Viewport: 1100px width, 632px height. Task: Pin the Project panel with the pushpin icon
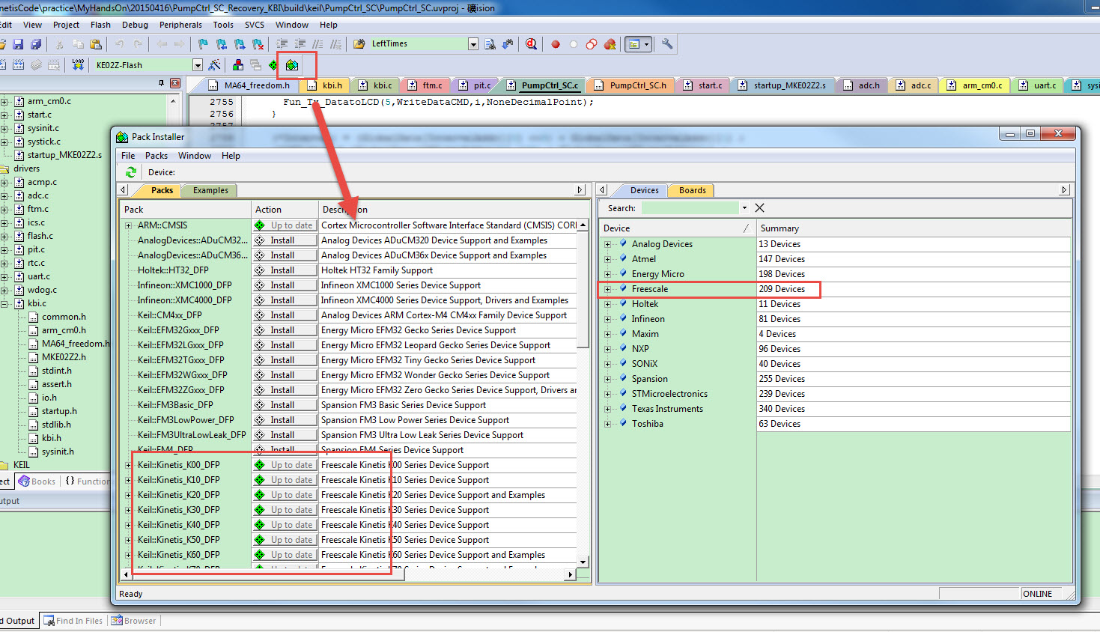tap(161, 83)
